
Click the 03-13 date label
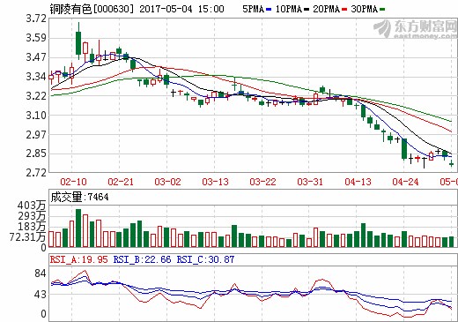coord(215,182)
